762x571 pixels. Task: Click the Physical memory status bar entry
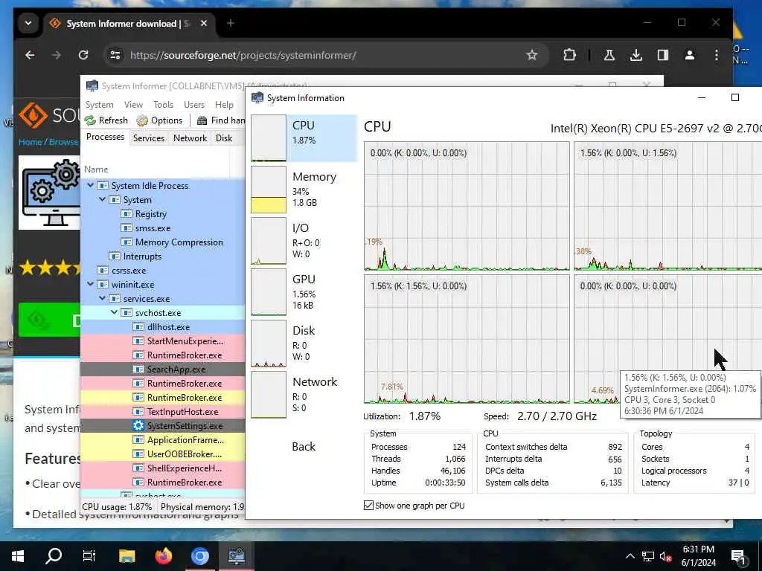[202, 506]
